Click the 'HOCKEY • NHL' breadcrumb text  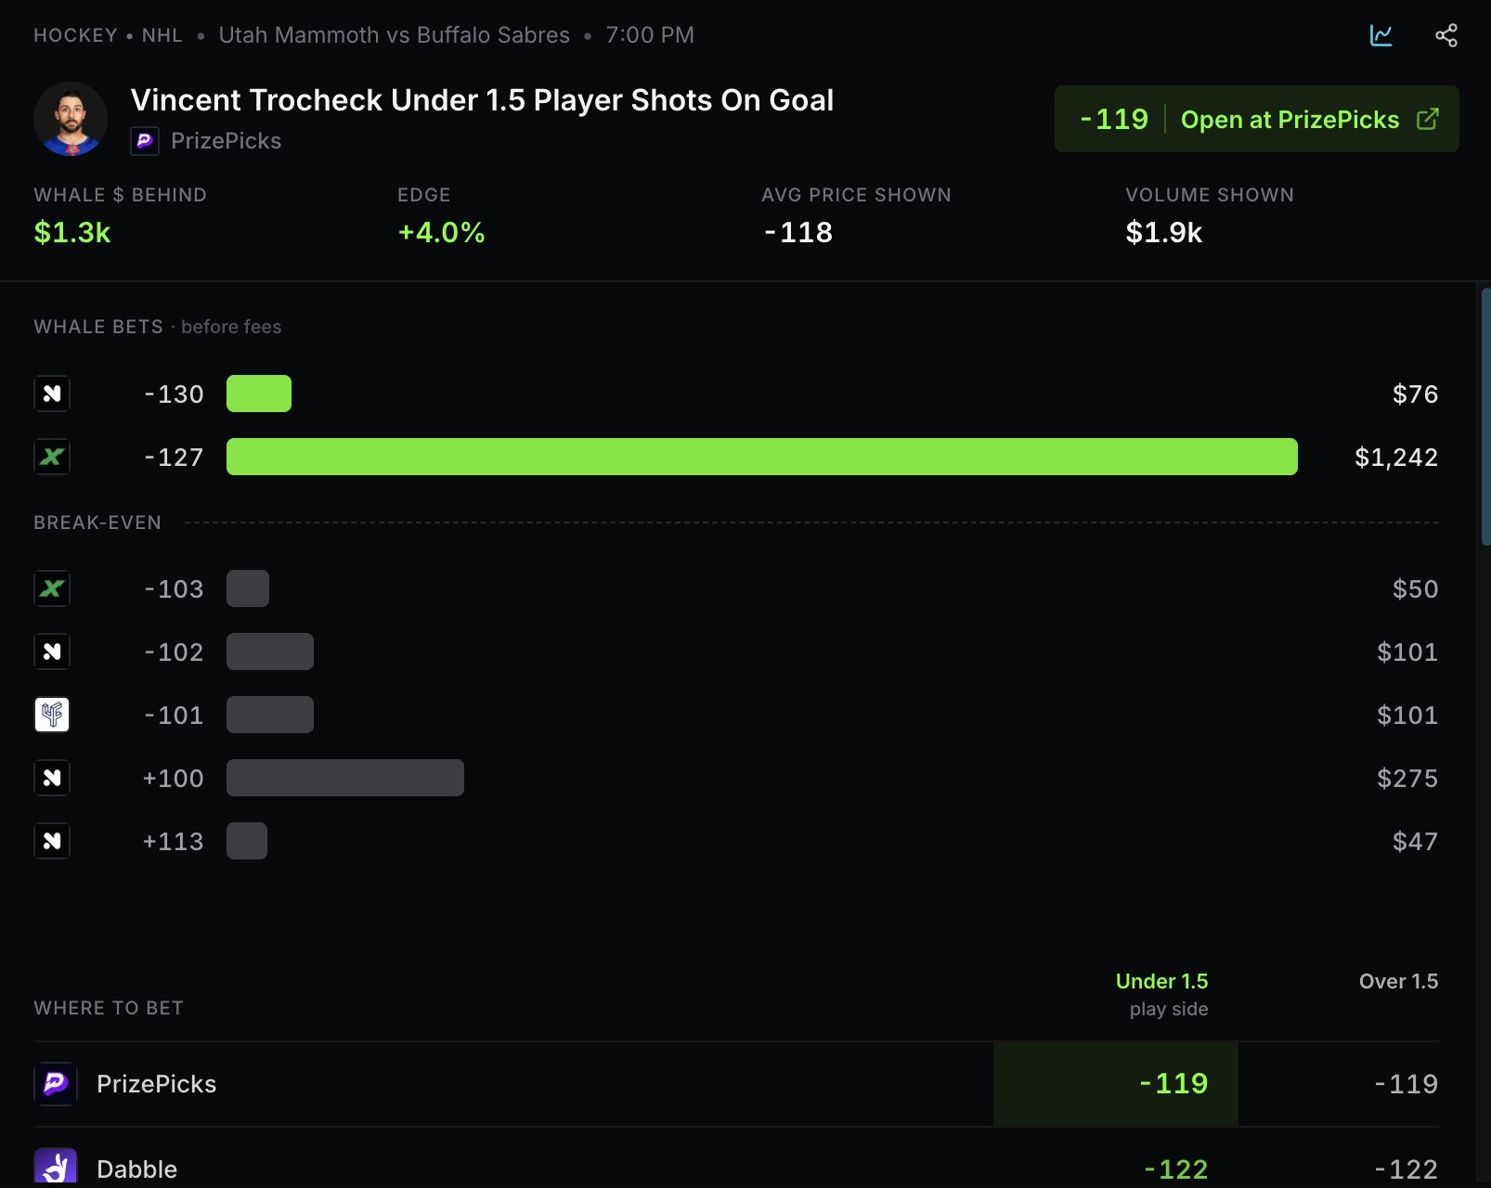coord(108,35)
